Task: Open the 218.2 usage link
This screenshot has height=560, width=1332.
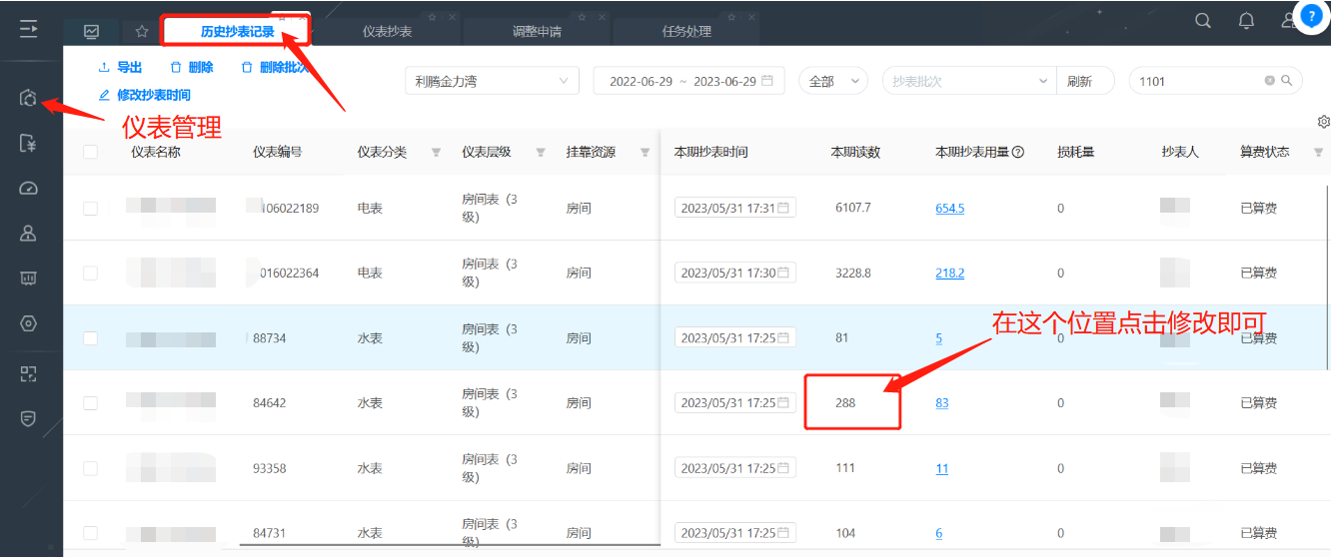Action: pyautogui.click(x=949, y=273)
